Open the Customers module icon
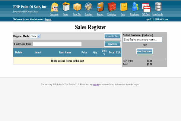The width and height of the screenshot is (181, 121). pyautogui.click(x=54, y=7)
